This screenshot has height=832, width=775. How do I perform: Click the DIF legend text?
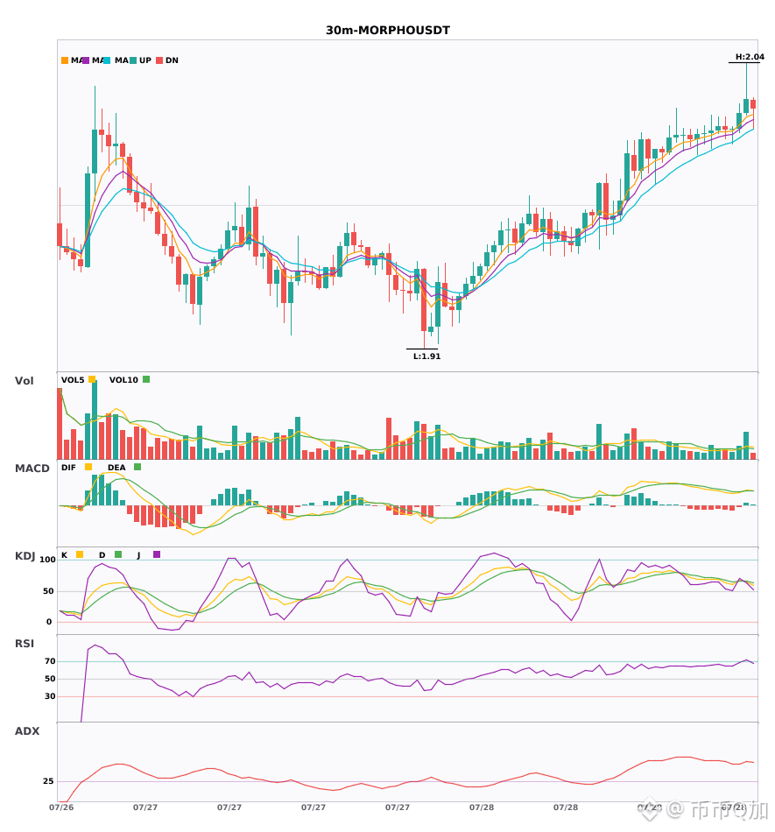pos(68,468)
